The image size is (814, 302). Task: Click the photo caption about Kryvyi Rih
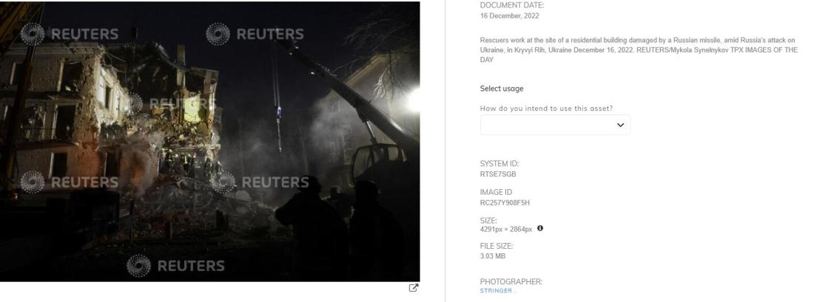[639, 49]
